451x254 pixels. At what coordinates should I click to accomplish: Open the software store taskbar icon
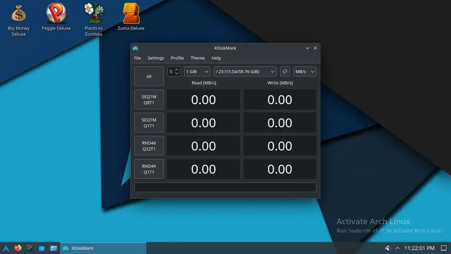click(x=42, y=248)
